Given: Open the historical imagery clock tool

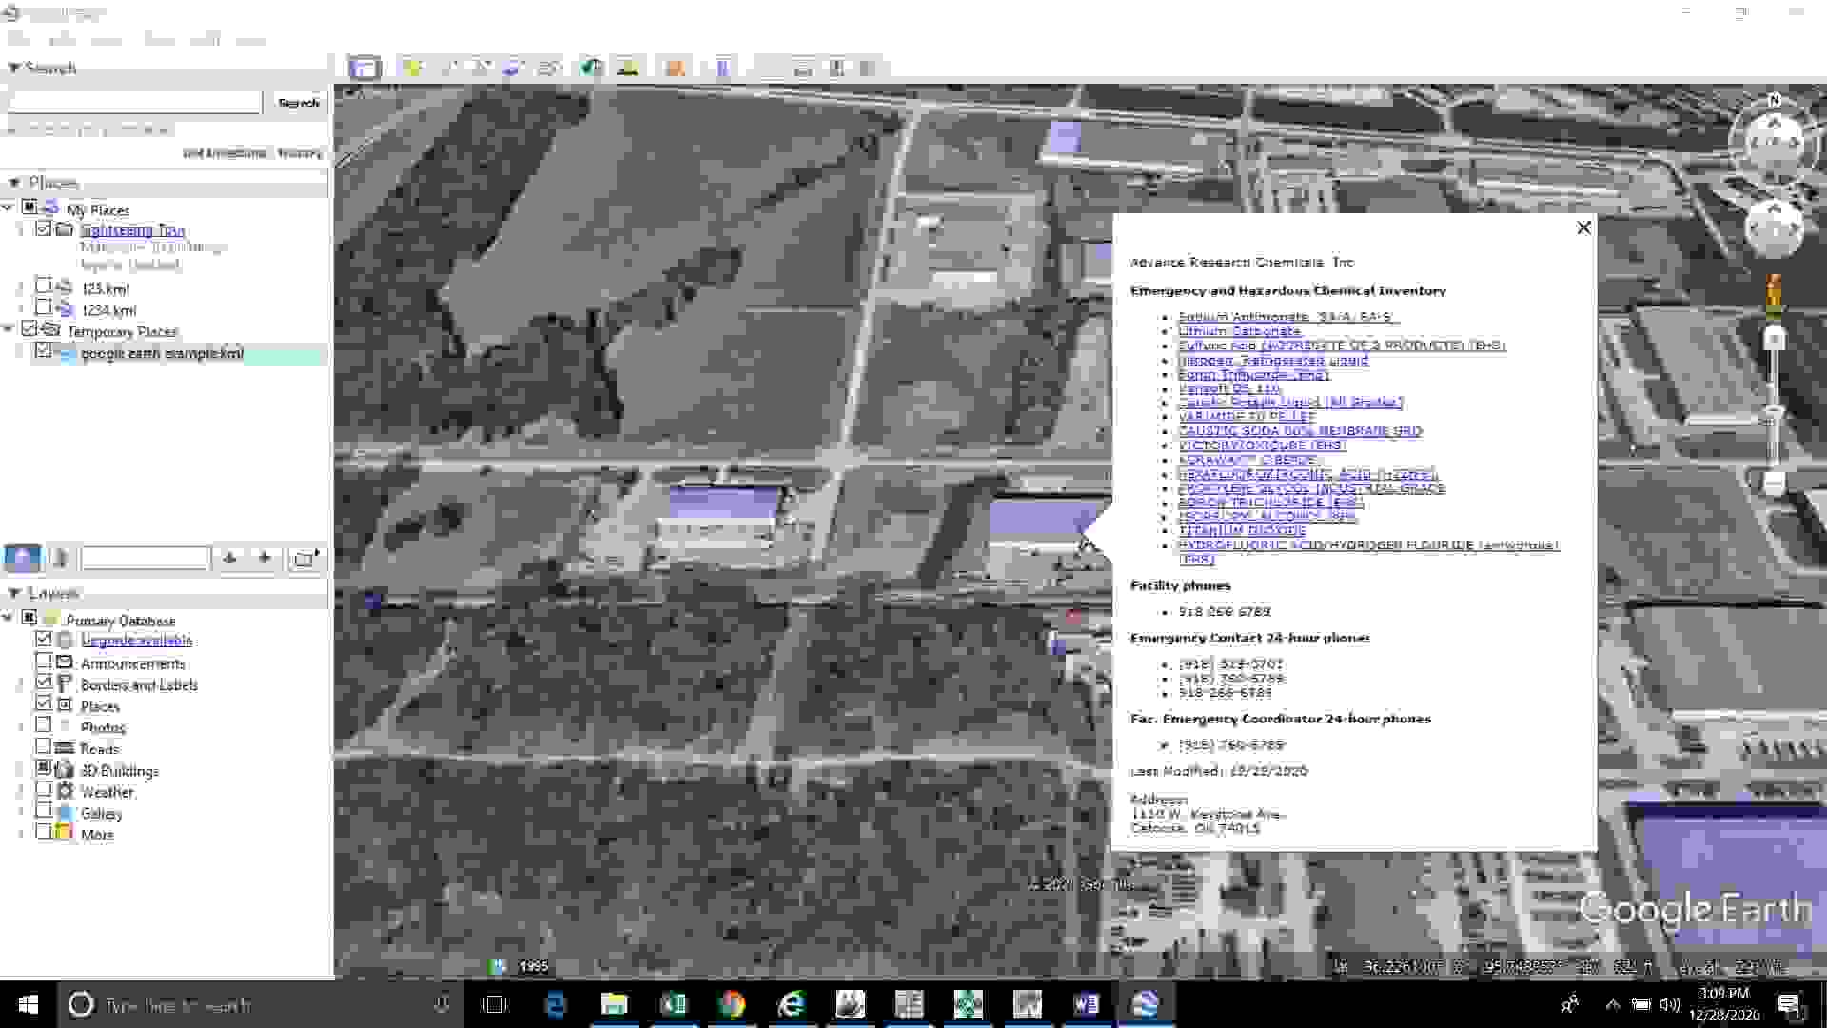Looking at the screenshot, I should point(592,68).
